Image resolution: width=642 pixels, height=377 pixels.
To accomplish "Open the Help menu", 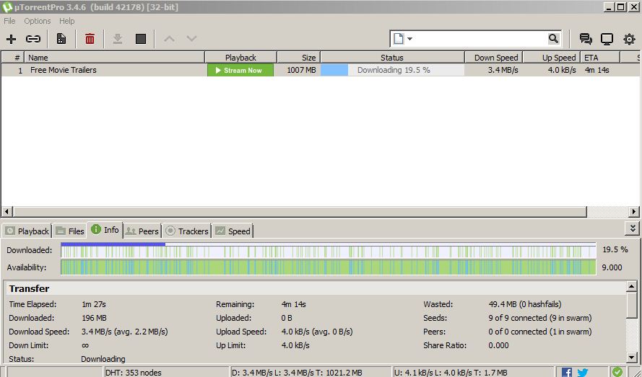I will pyautogui.click(x=66, y=21).
